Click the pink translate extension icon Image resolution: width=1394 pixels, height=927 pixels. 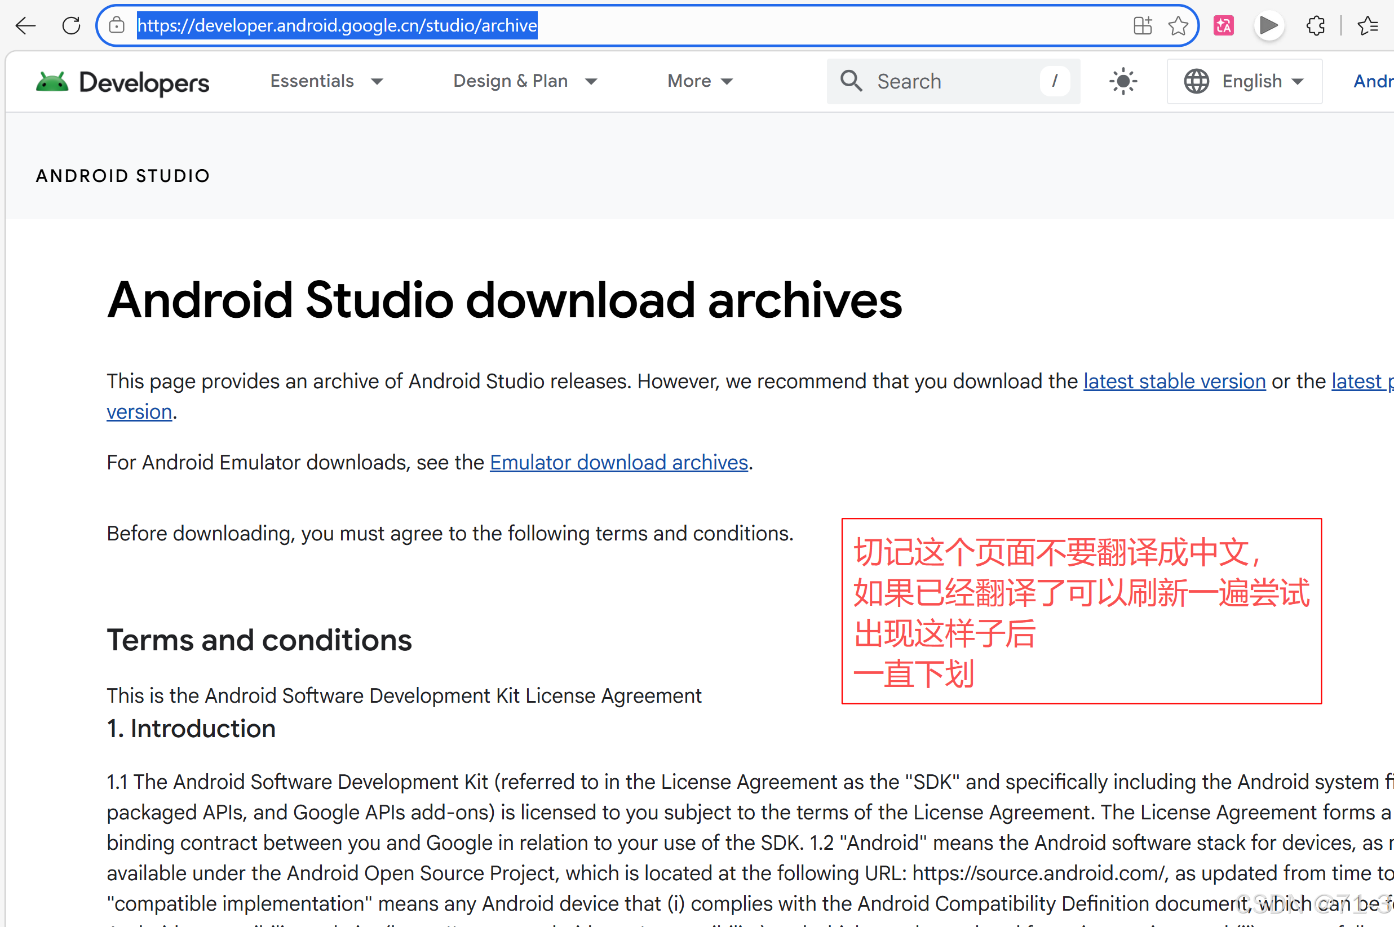point(1223,25)
